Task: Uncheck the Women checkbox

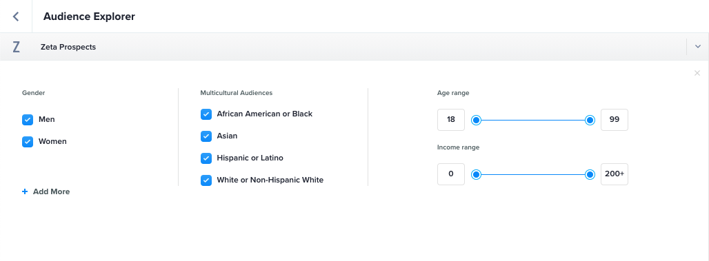Action: [28, 142]
